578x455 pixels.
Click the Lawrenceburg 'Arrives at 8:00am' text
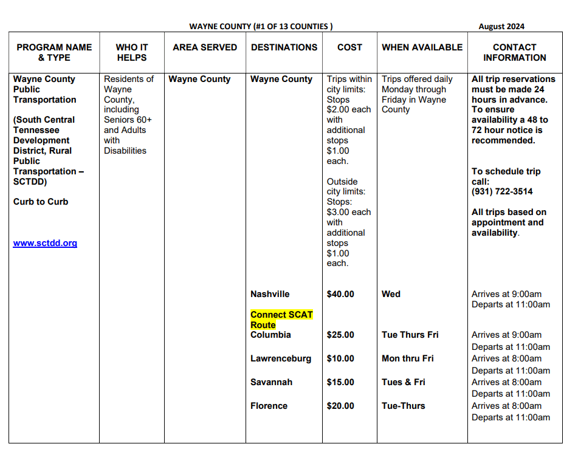(x=506, y=359)
